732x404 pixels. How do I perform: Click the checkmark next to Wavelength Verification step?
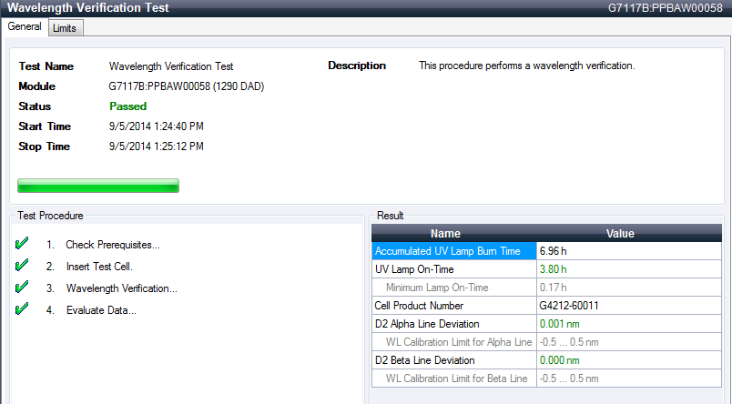tap(23, 288)
